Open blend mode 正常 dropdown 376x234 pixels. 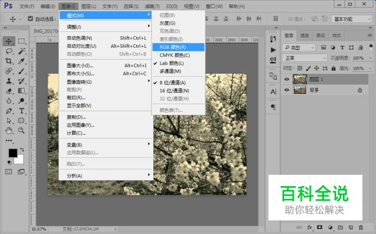304,58
